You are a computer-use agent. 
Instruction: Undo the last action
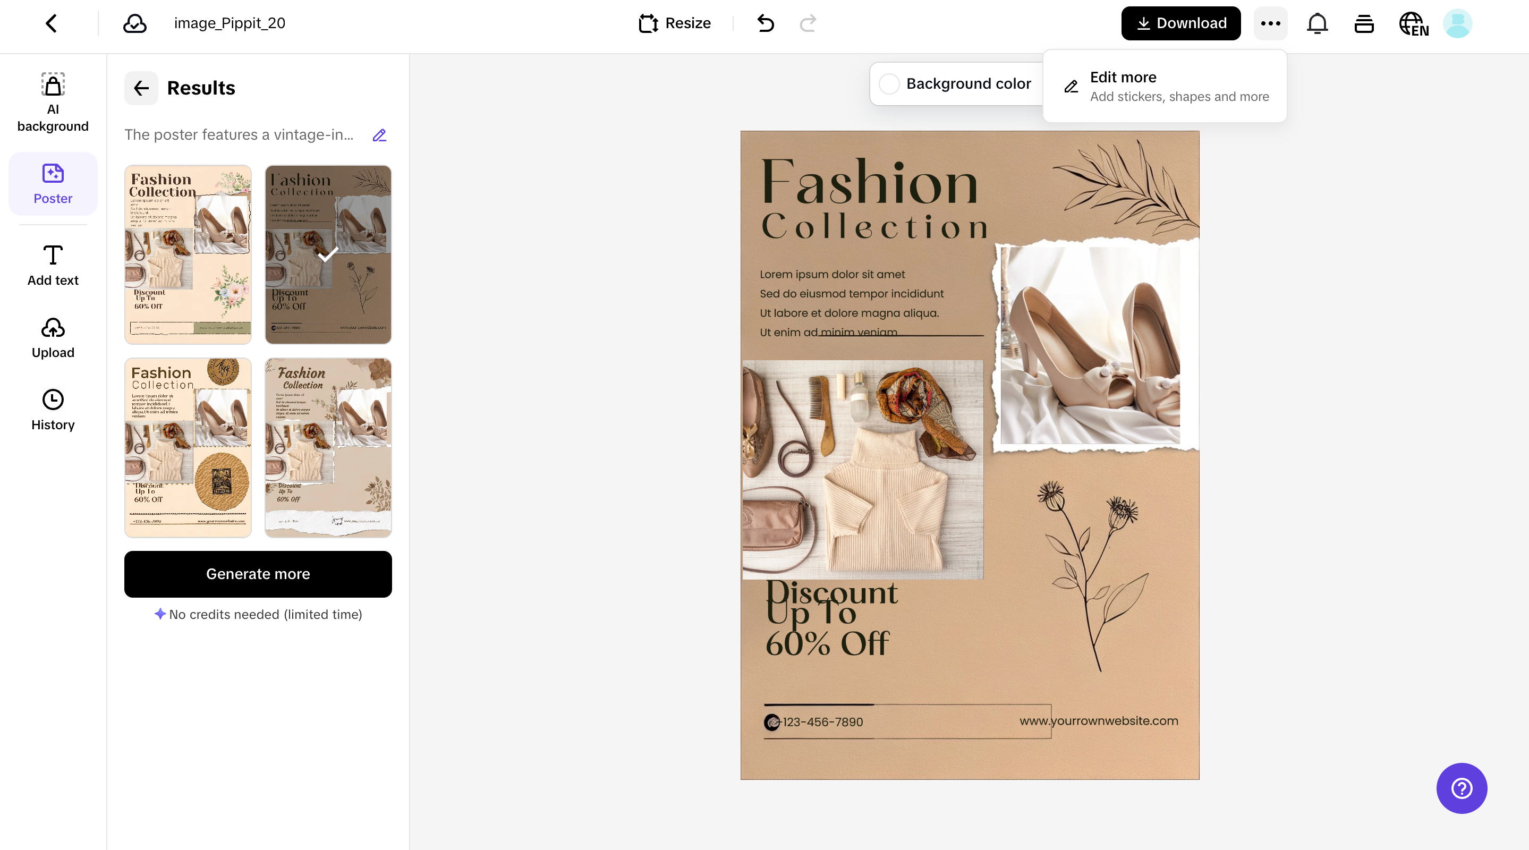coord(765,23)
